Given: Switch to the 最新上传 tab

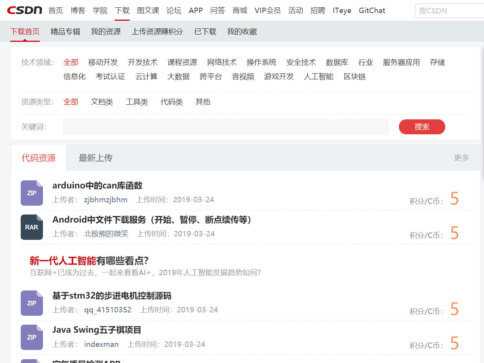Looking at the screenshot, I should (95, 158).
